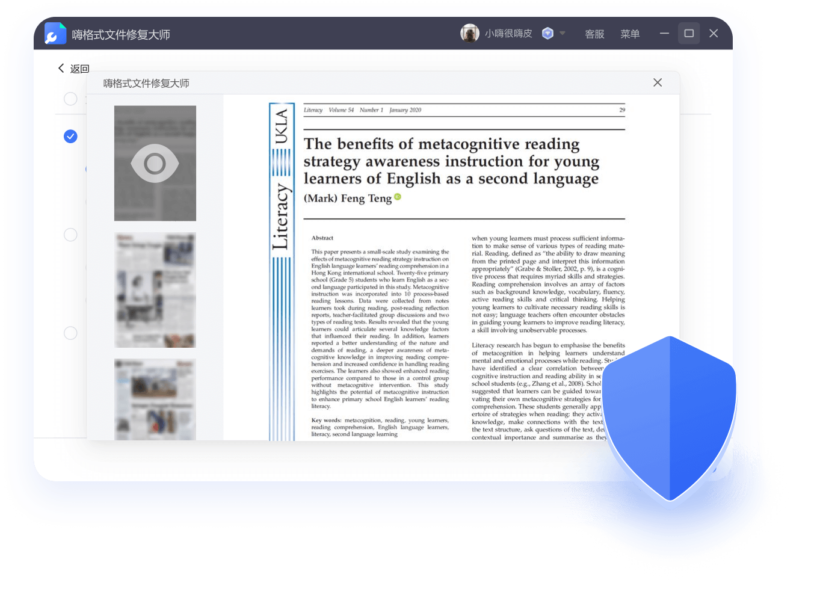Click the page number 29
817x598 pixels.
(x=622, y=110)
